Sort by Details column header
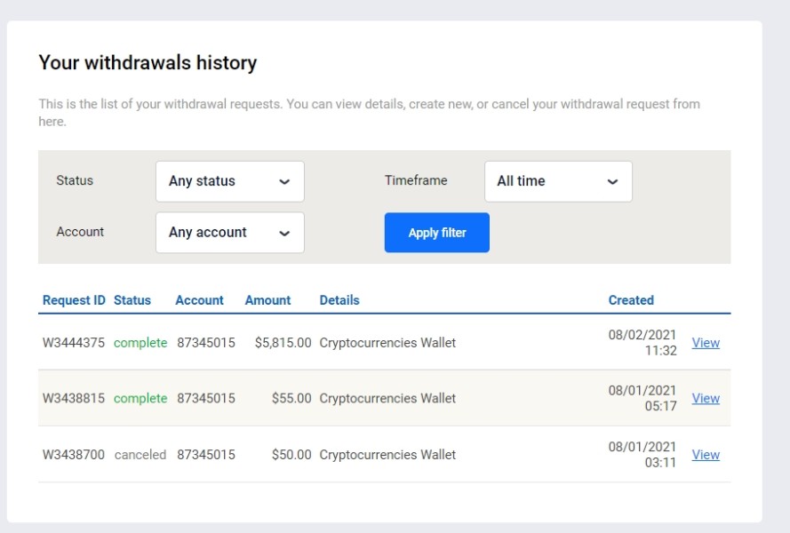Screen dimensions: 790x533 tap(339, 300)
